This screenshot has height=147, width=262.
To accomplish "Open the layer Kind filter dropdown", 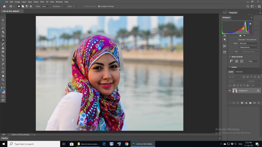I will coord(235,77).
